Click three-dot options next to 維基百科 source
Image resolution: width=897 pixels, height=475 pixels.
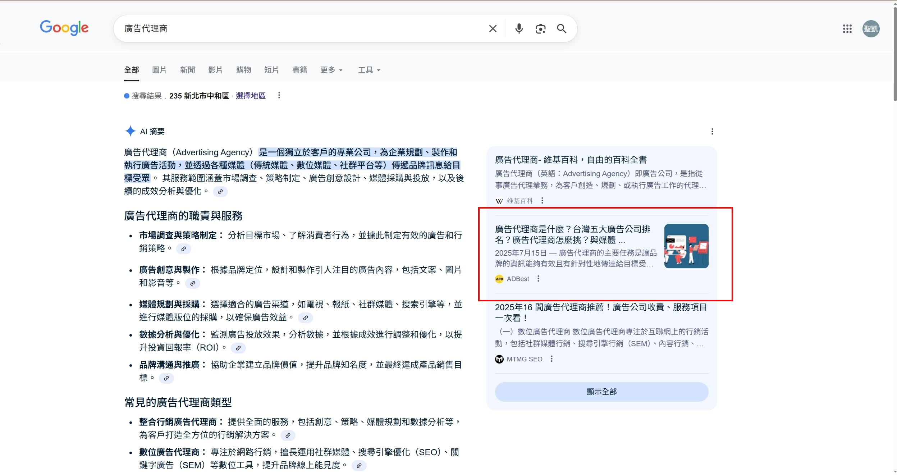(x=542, y=201)
